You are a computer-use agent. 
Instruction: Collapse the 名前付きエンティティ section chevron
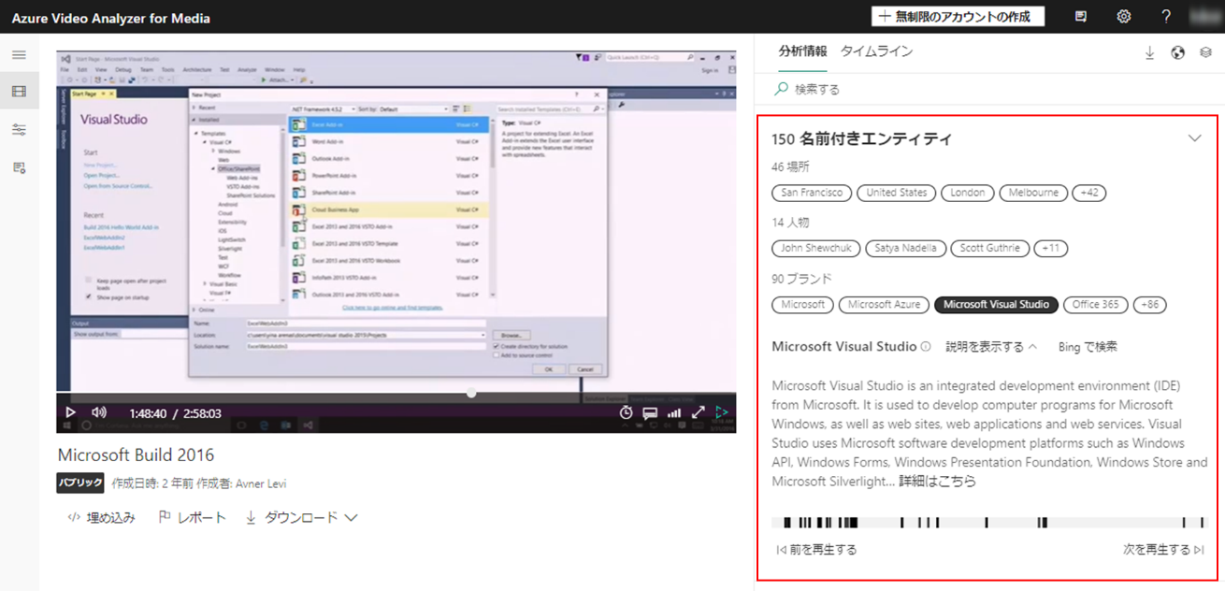(x=1194, y=138)
